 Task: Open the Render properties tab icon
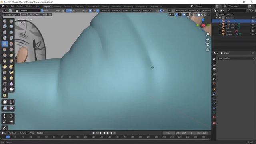(214, 65)
